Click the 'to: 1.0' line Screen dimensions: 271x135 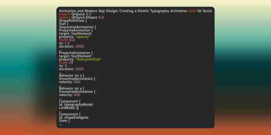64,43
